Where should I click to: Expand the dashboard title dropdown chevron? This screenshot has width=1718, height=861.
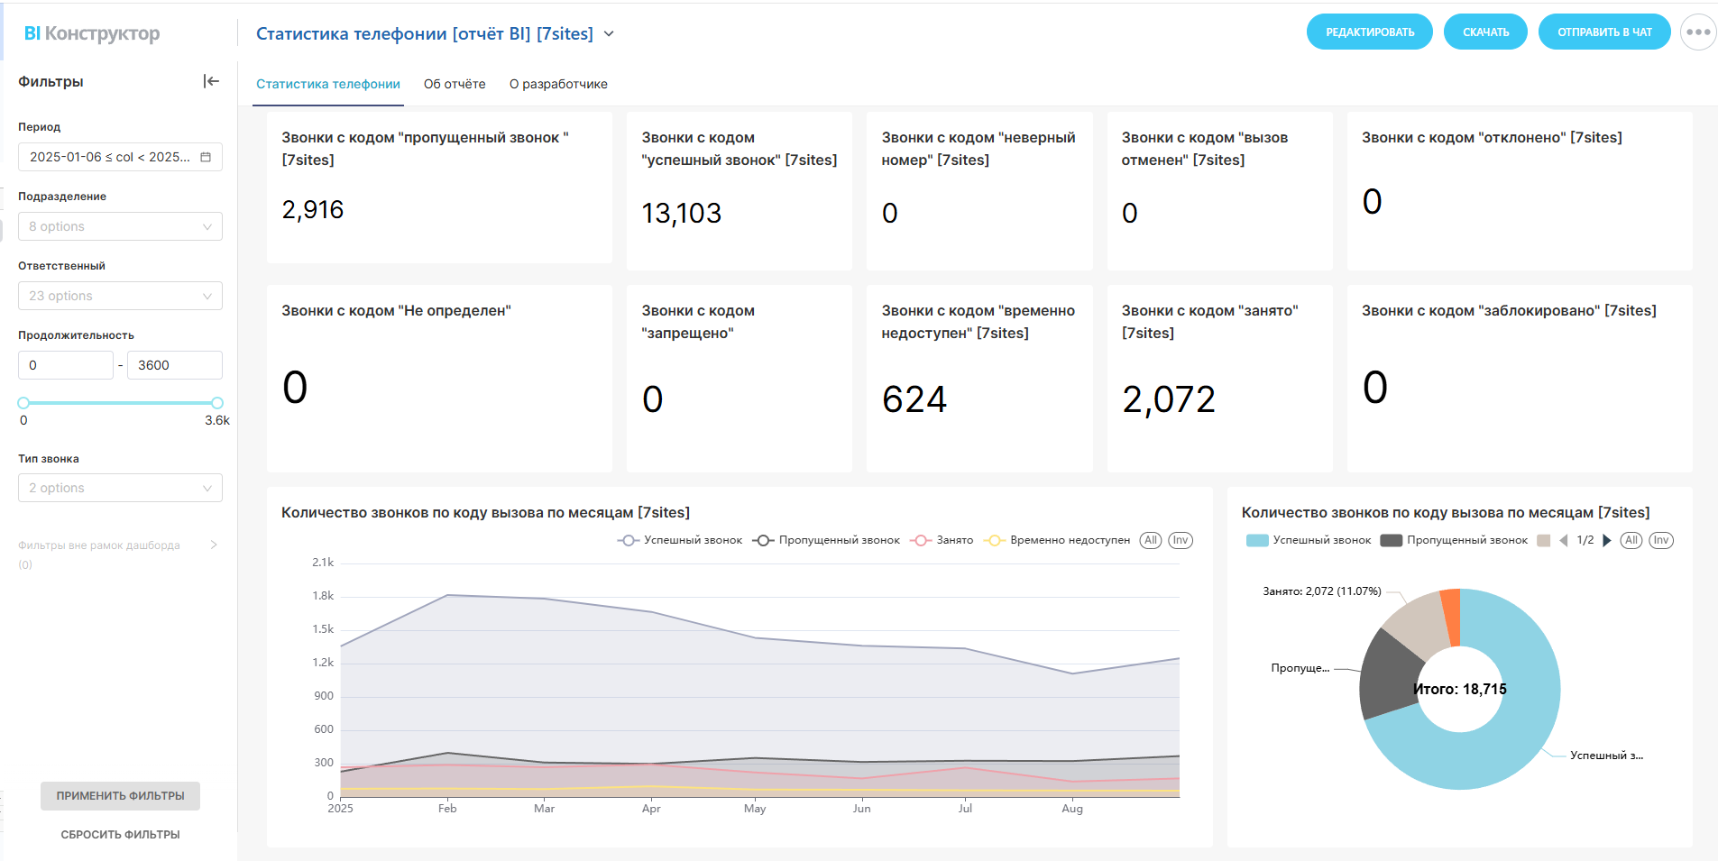pyautogui.click(x=609, y=34)
